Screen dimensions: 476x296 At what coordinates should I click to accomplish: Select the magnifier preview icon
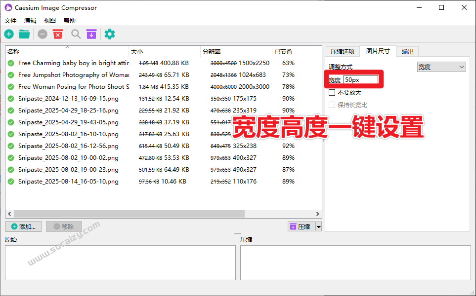click(x=75, y=34)
